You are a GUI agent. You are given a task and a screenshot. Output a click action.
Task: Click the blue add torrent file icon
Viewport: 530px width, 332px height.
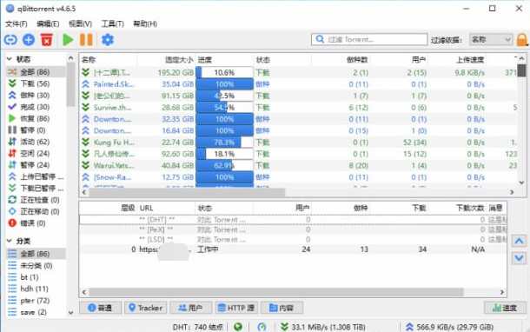pos(29,40)
